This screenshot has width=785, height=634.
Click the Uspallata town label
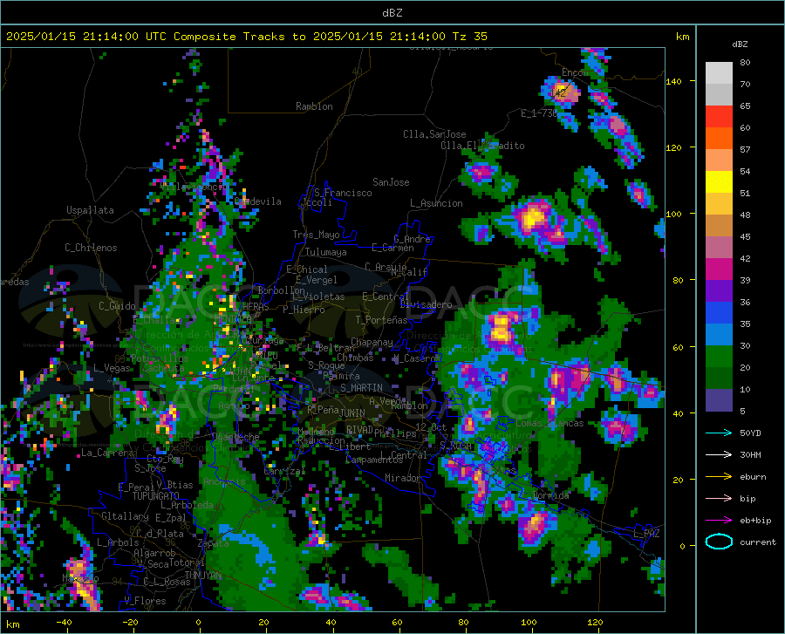click(90, 210)
